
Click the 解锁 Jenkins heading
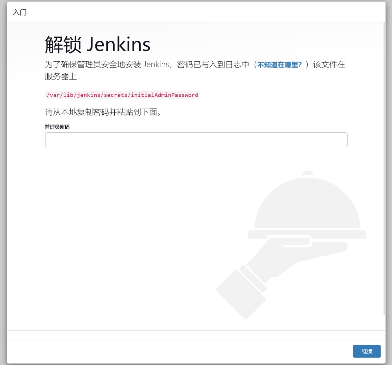point(97,44)
